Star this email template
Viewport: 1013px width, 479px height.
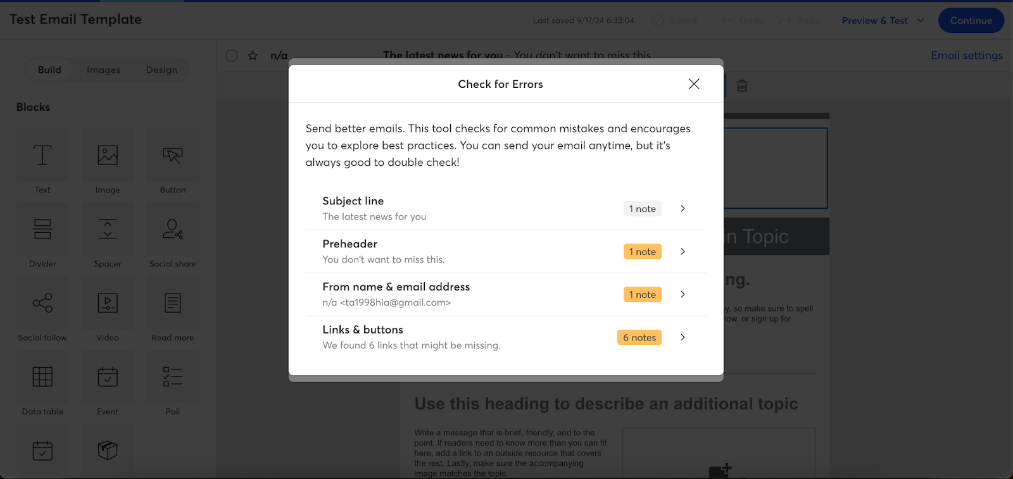[252, 56]
